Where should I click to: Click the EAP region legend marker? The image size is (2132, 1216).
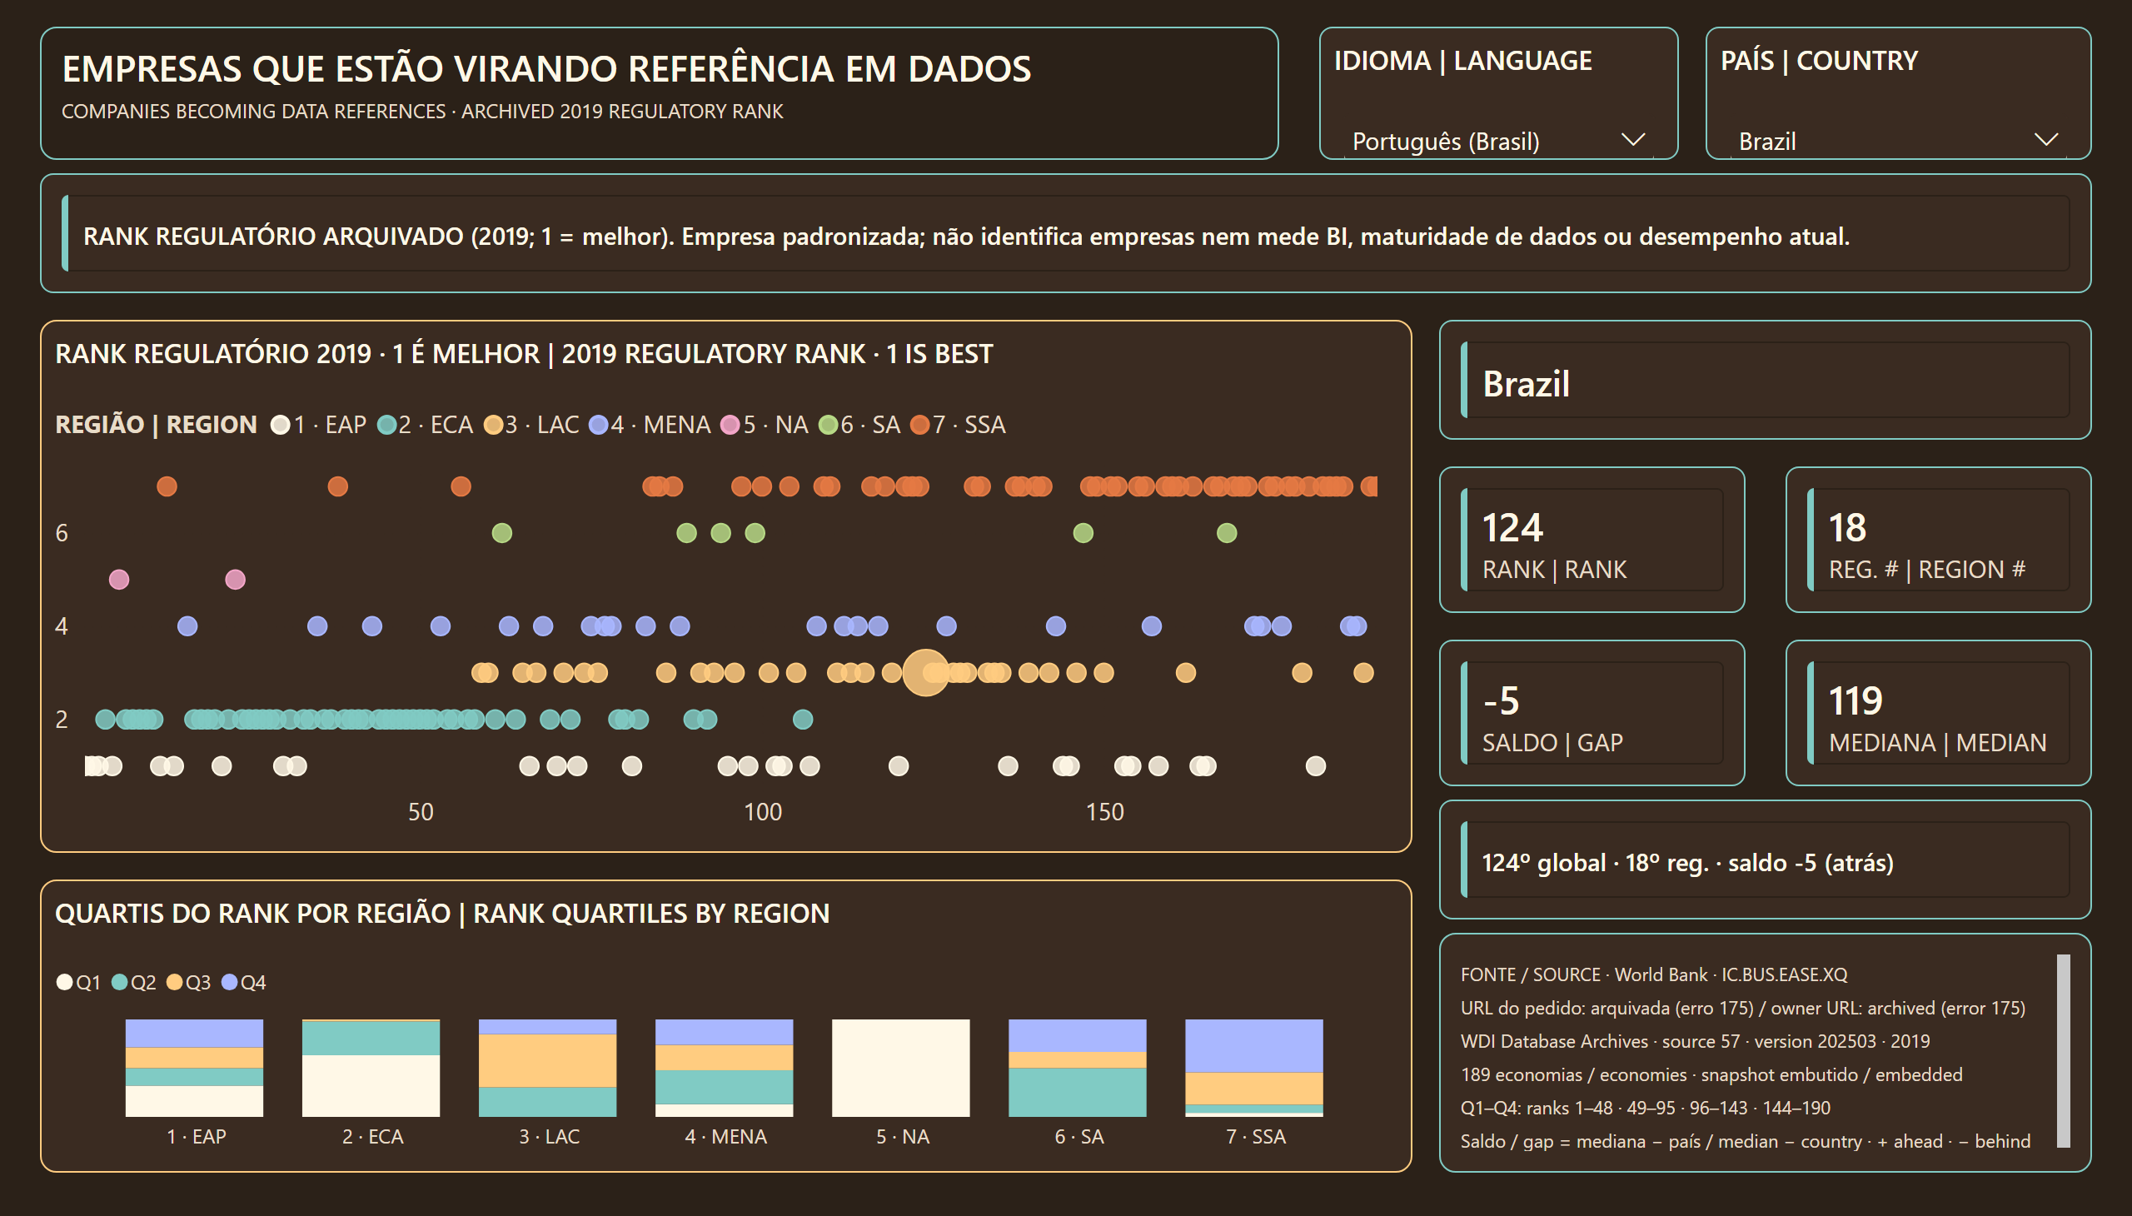[x=280, y=425]
